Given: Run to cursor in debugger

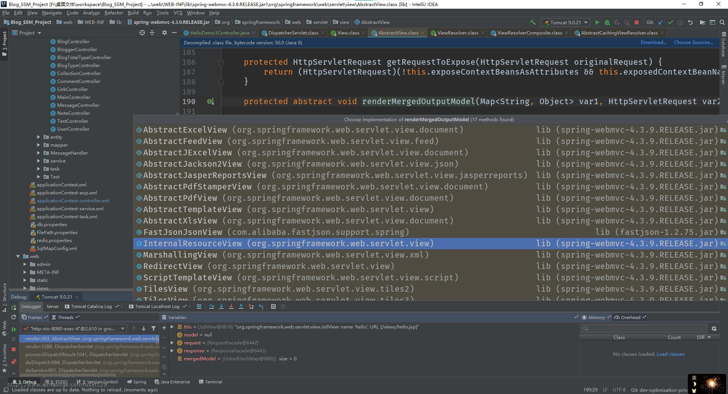Looking at the screenshot, I should point(261,306).
